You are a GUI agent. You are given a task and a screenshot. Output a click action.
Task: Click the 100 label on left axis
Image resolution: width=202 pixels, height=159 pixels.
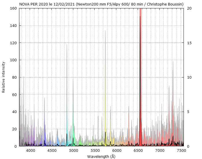tap(13, 60)
